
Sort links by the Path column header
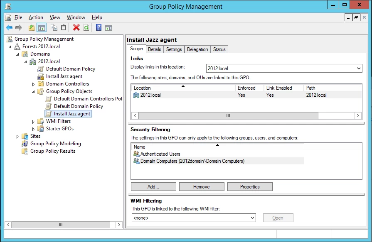pos(333,88)
